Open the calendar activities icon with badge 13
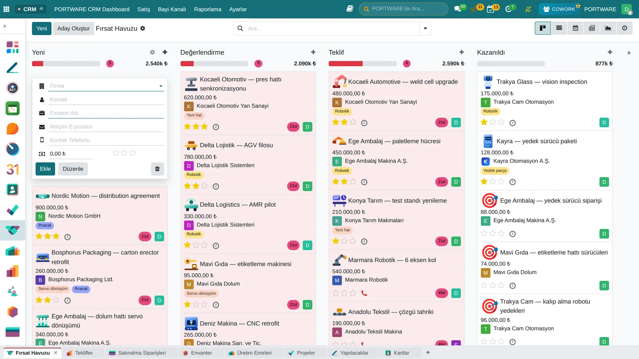The image size is (639, 359). tap(490, 9)
